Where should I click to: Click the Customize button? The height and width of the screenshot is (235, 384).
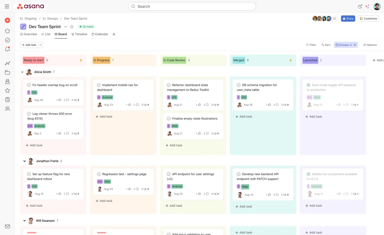click(368, 19)
